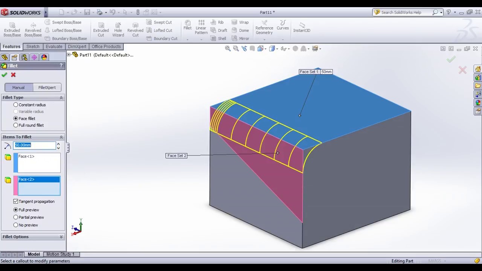Switch to the Evaluate tab
Viewport: 482px width, 271px height.
click(54, 47)
